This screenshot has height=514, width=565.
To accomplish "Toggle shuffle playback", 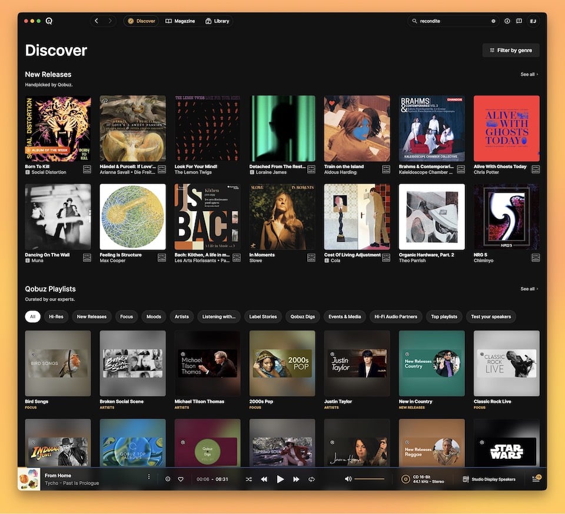I will pyautogui.click(x=248, y=479).
